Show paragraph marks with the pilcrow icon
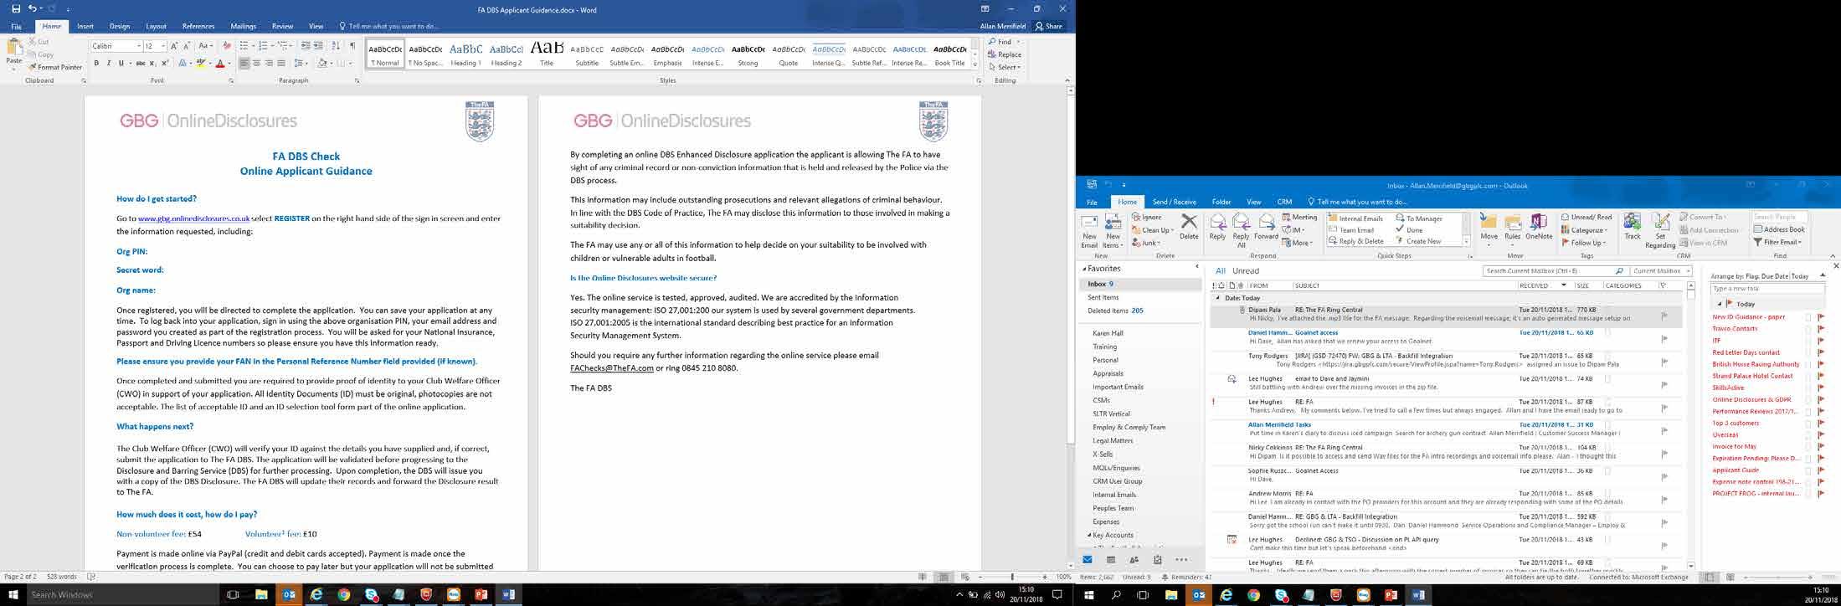Screen dimensions: 1841x606 click(352, 46)
